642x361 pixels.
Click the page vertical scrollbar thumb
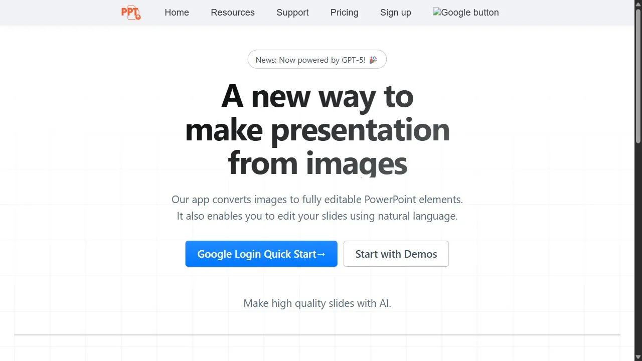click(638, 75)
